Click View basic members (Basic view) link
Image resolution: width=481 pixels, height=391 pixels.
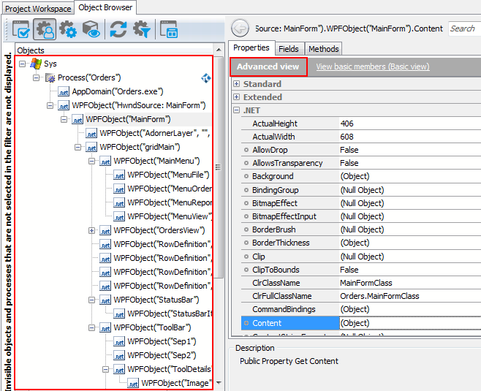pos(372,67)
